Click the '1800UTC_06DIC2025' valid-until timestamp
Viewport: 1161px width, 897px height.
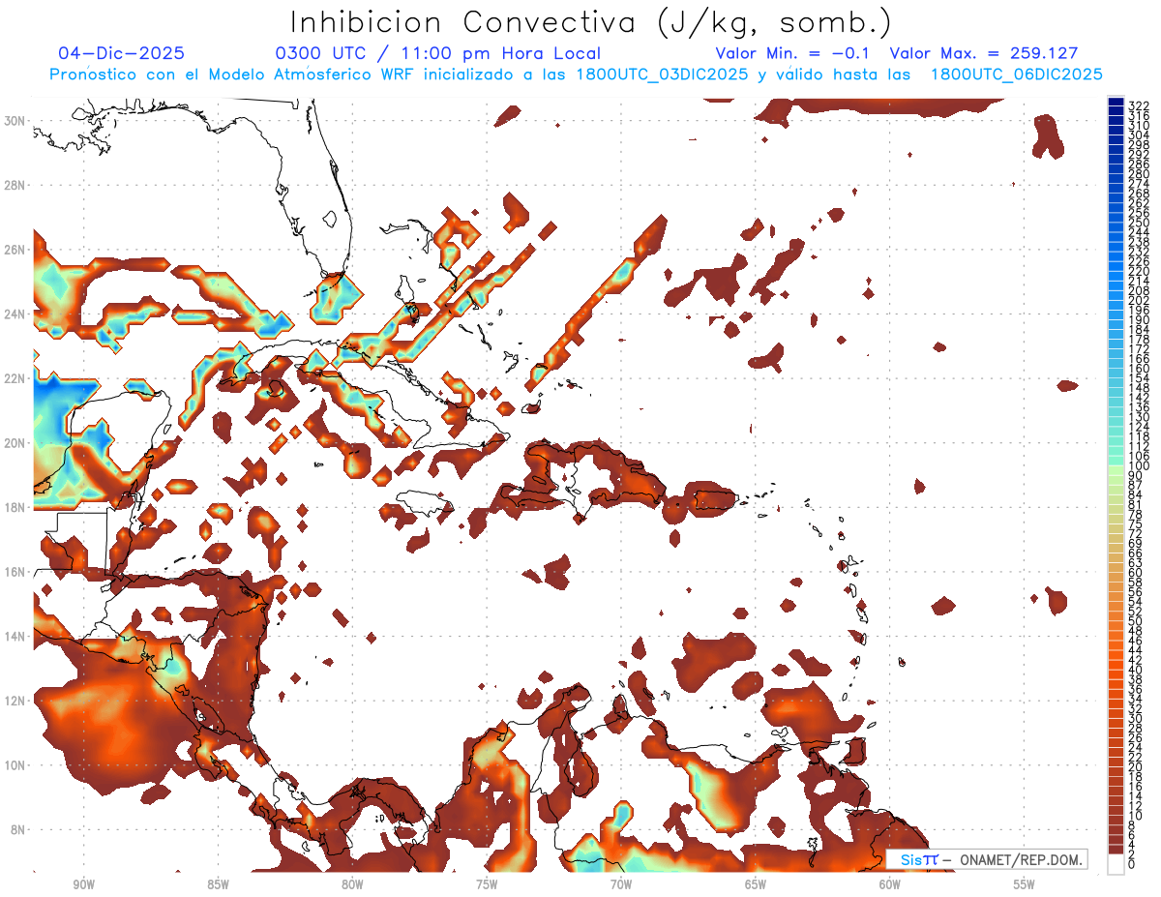pos(1016,75)
